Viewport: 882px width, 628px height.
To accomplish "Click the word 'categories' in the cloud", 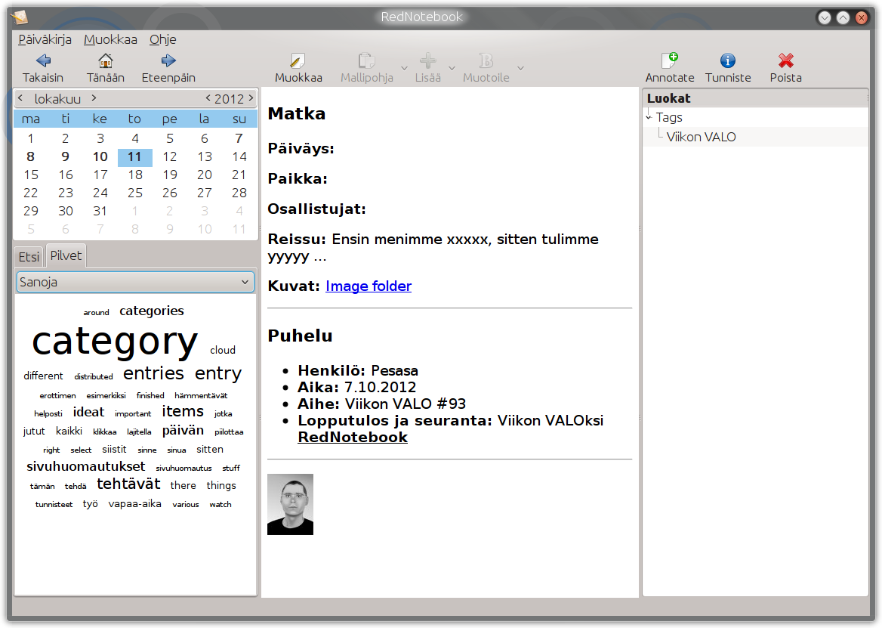I will point(152,311).
